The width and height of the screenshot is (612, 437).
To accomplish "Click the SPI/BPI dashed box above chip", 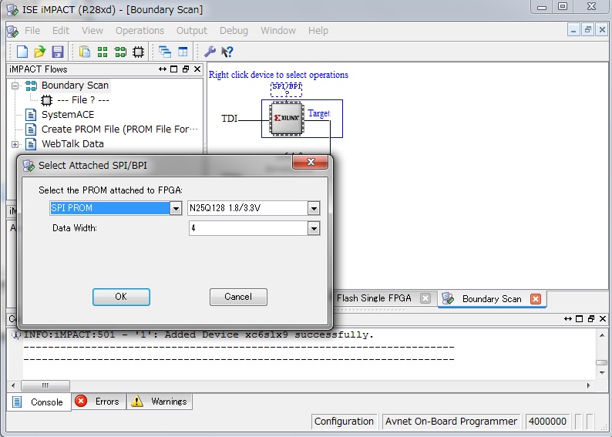I will [x=286, y=89].
